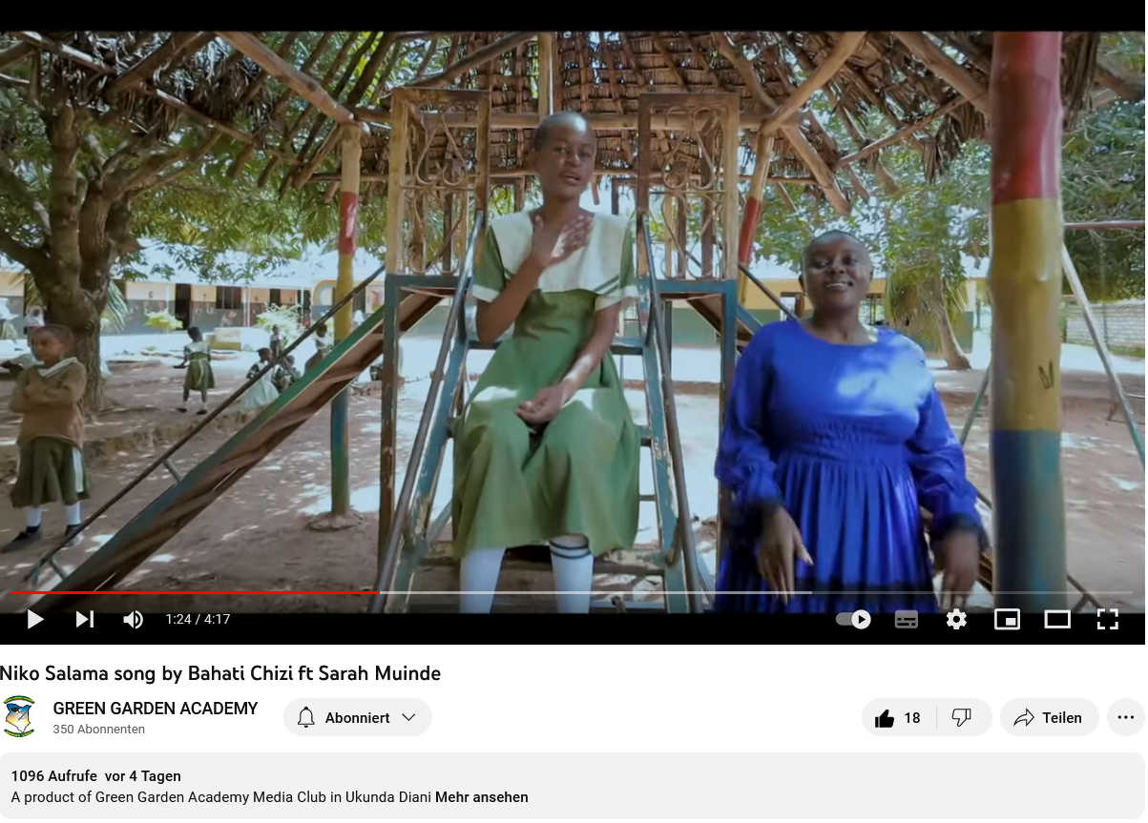Toggle the autoplay switch
1148x823 pixels.
(853, 619)
